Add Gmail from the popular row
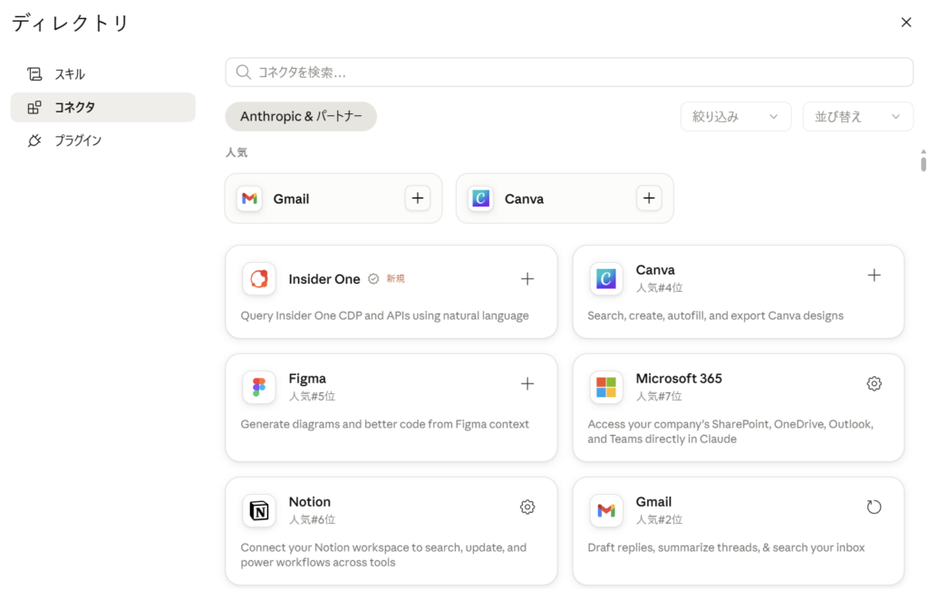Viewport: 928px width, 589px height. [x=417, y=198]
